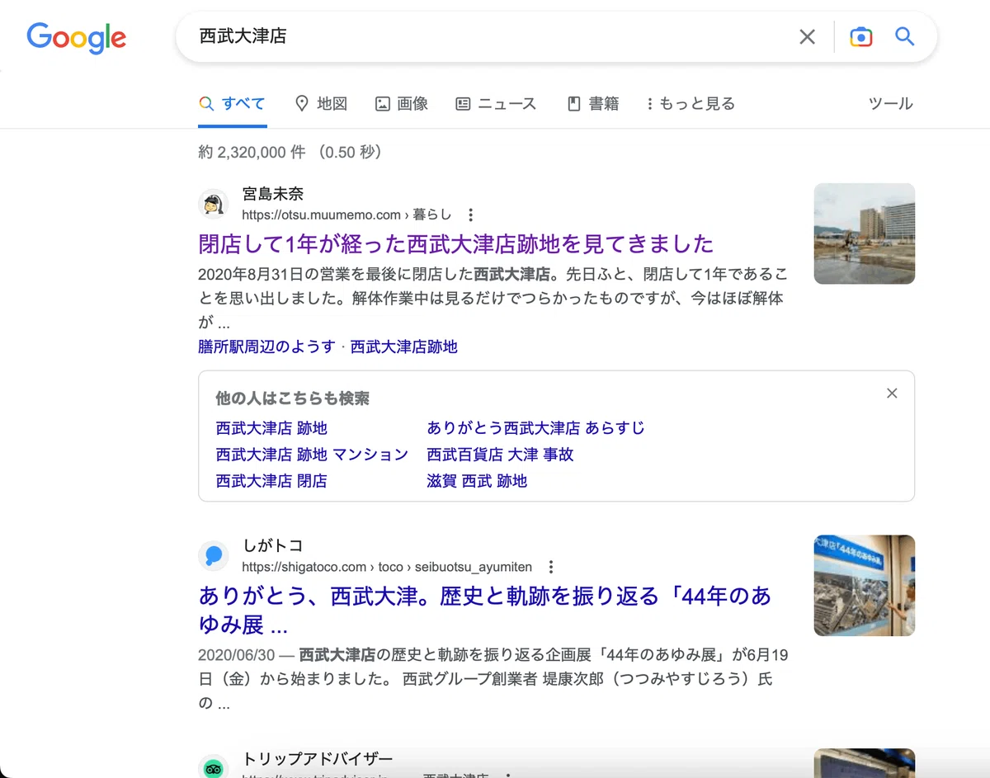Open Google Lens camera search icon

860,36
